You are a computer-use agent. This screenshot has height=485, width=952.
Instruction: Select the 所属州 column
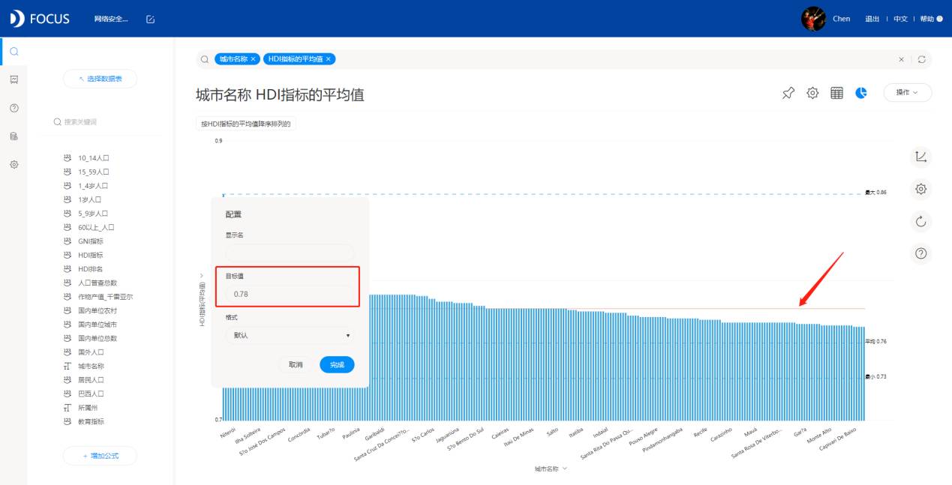pyautogui.click(x=88, y=408)
